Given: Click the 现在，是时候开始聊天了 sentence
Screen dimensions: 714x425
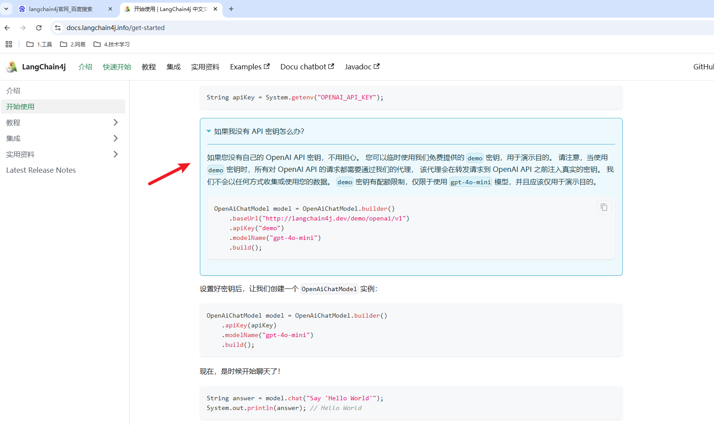Looking at the screenshot, I should (x=241, y=371).
